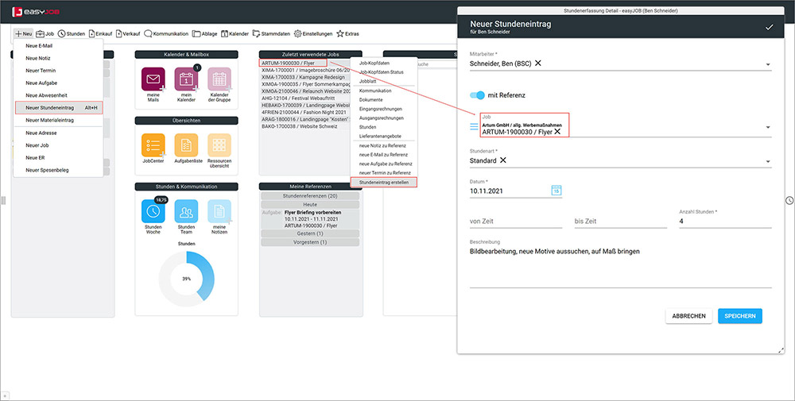Expand the Job dropdown arrow
The image size is (795, 401).
pos(768,128)
